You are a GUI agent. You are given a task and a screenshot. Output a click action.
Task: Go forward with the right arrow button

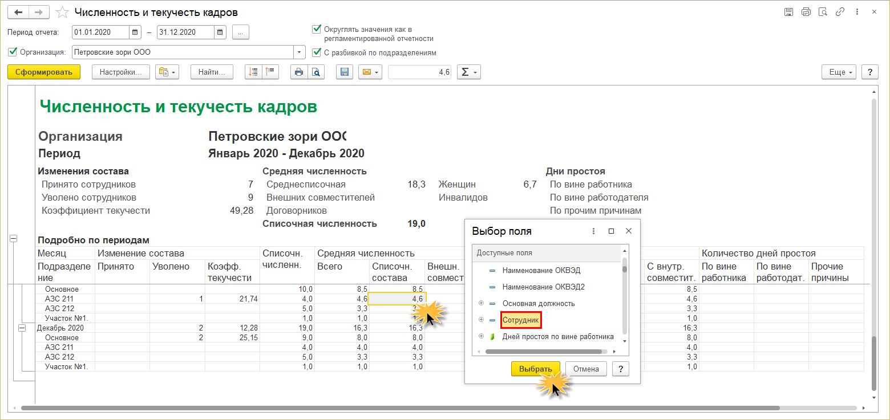coord(38,12)
